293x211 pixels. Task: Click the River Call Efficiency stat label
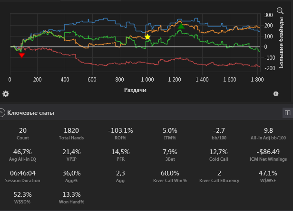tap(219, 181)
